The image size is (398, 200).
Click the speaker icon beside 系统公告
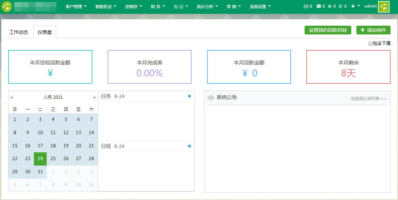(x=211, y=97)
